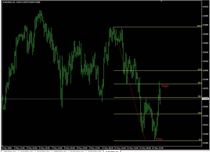Click the '8 May 04:00' time label
This screenshot has height=152, width=210.
pos(70,148)
